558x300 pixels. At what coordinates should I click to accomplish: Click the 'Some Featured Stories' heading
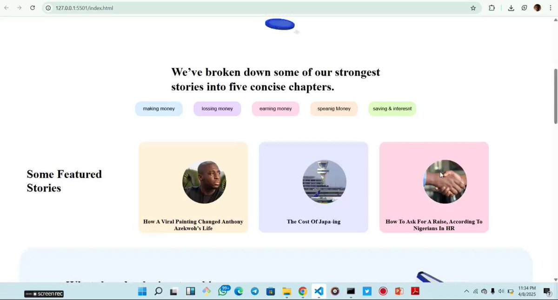64,181
